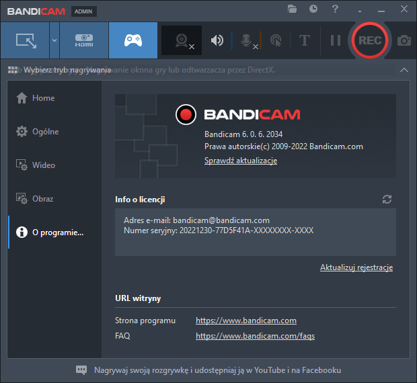Select the screen rectangle recording mode
The width and height of the screenshot is (417, 383).
click(x=25, y=40)
